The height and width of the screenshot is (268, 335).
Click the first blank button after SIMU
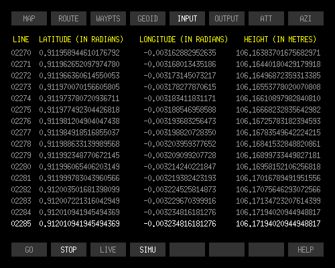[187, 249]
